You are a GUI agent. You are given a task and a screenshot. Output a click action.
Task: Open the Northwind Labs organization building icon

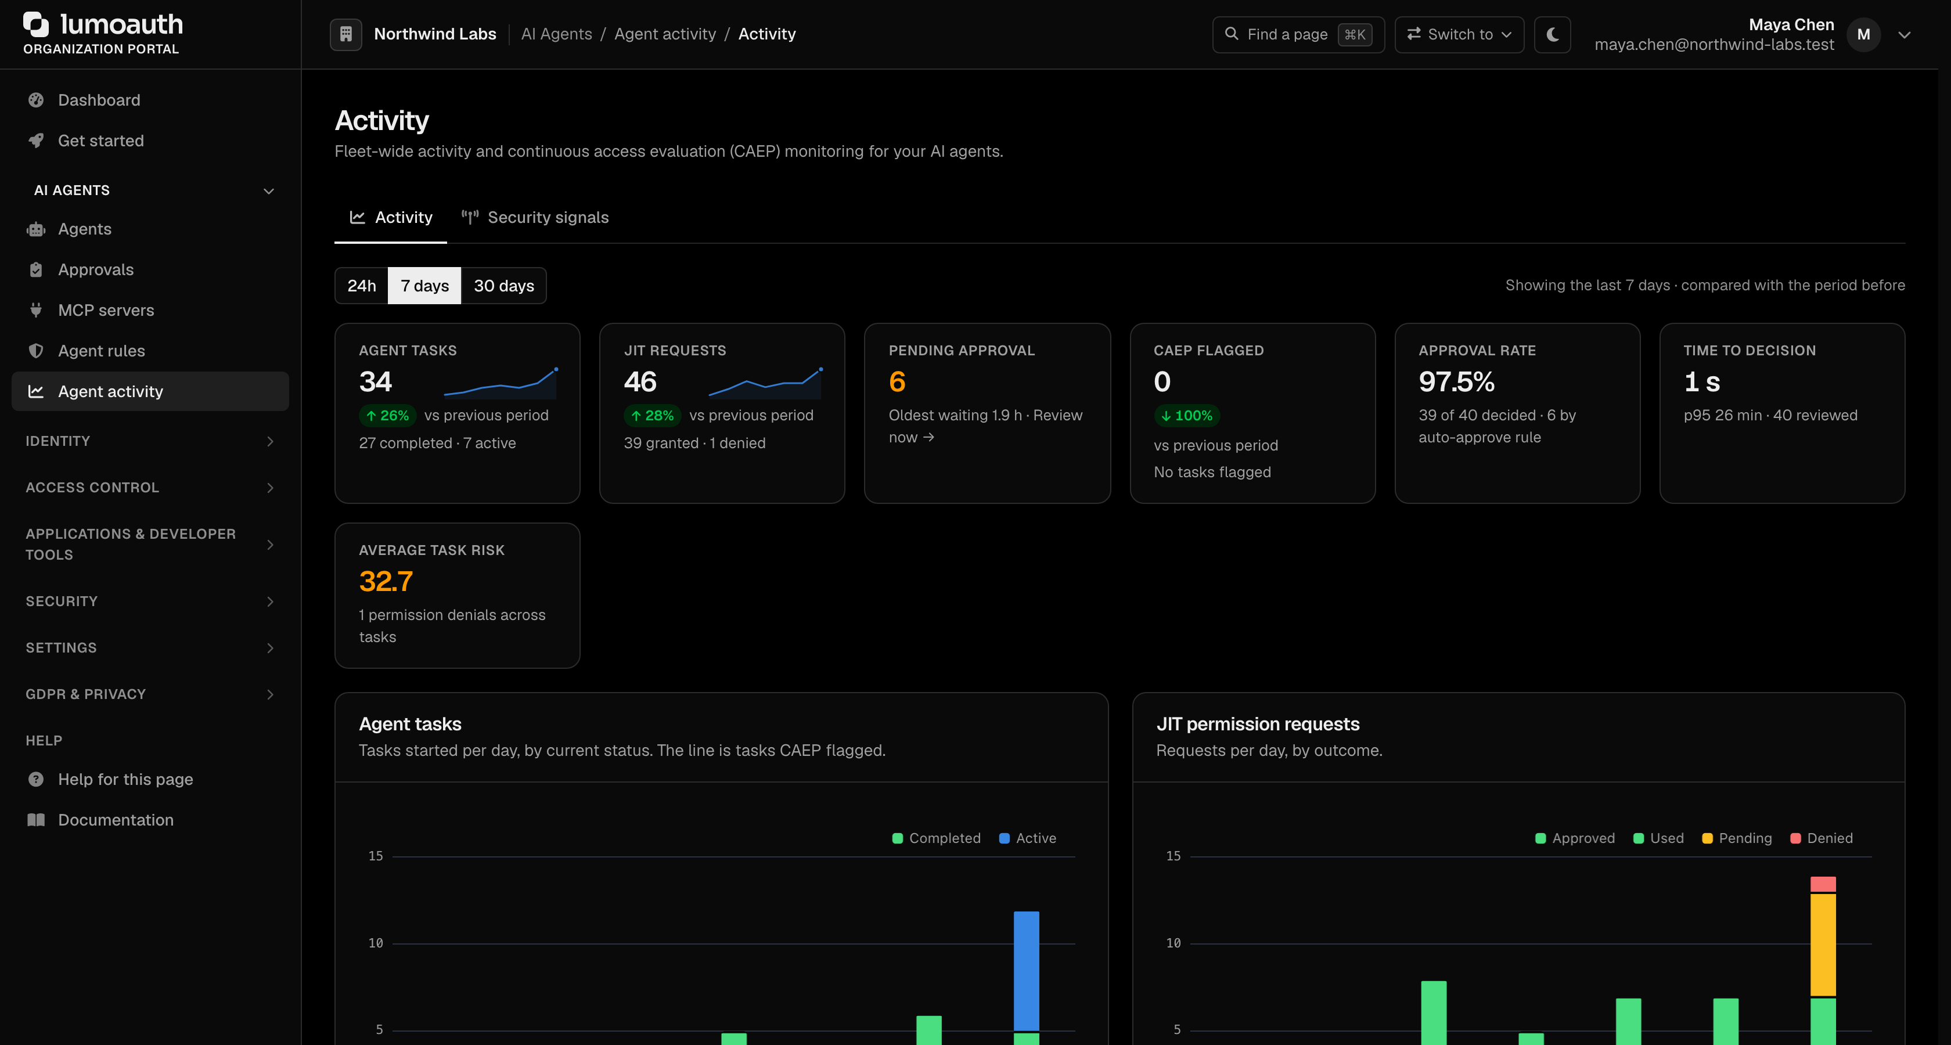pos(345,34)
